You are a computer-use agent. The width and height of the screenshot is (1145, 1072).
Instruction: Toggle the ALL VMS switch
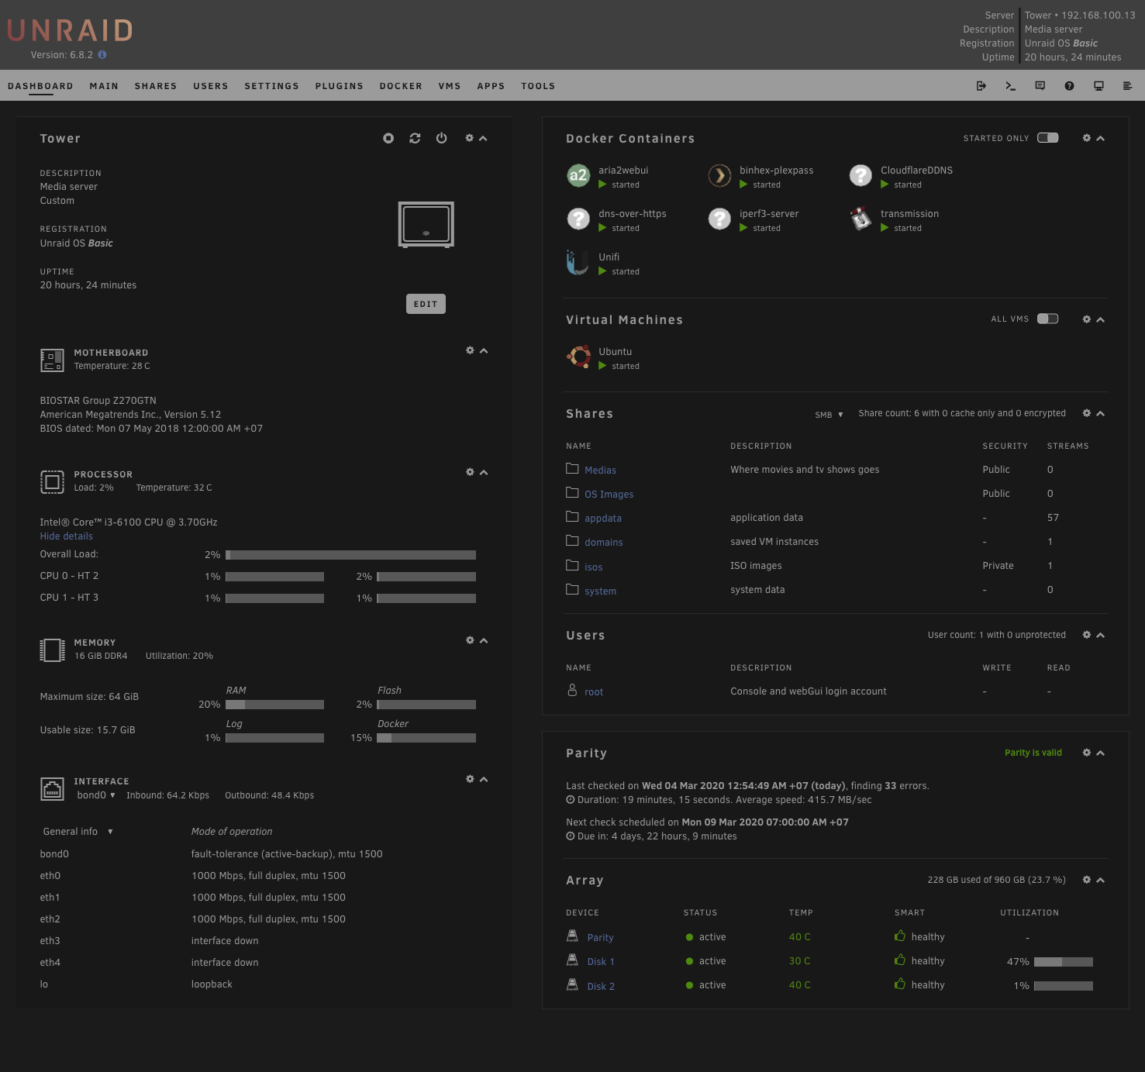(x=1048, y=319)
